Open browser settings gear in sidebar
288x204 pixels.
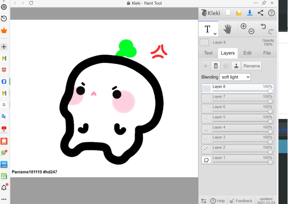4,7
